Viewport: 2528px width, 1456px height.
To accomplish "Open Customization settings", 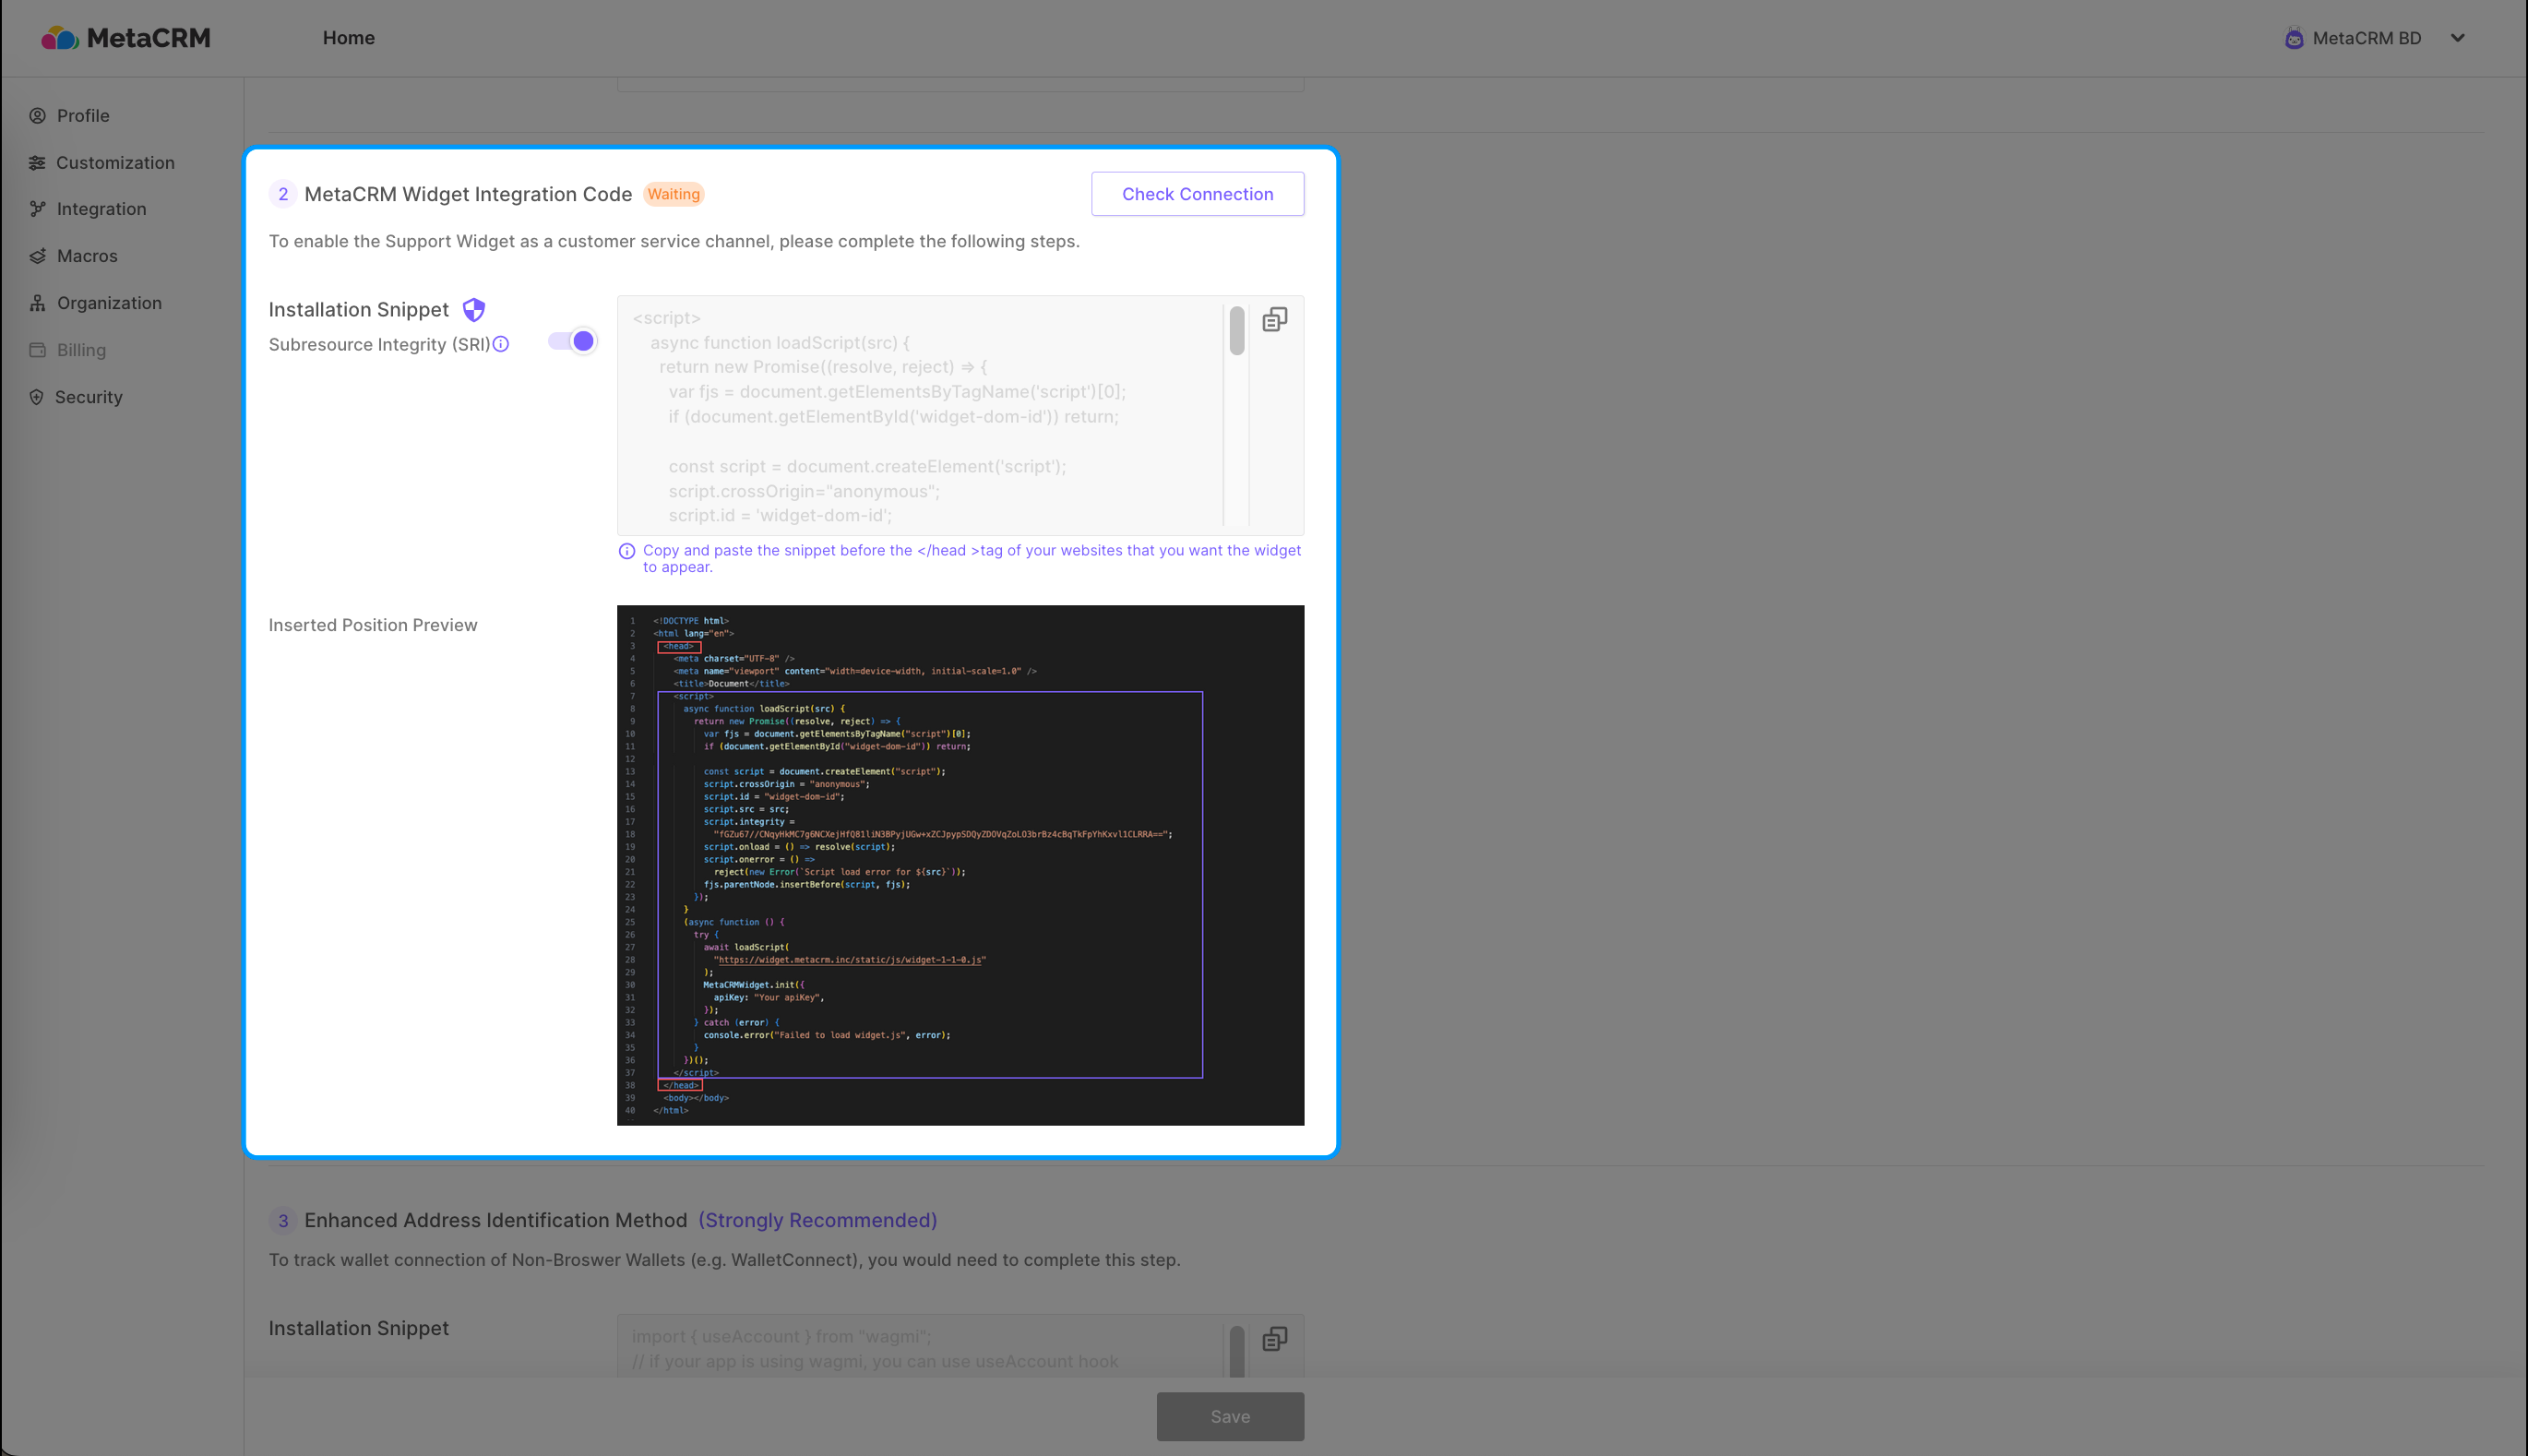I will point(115,162).
